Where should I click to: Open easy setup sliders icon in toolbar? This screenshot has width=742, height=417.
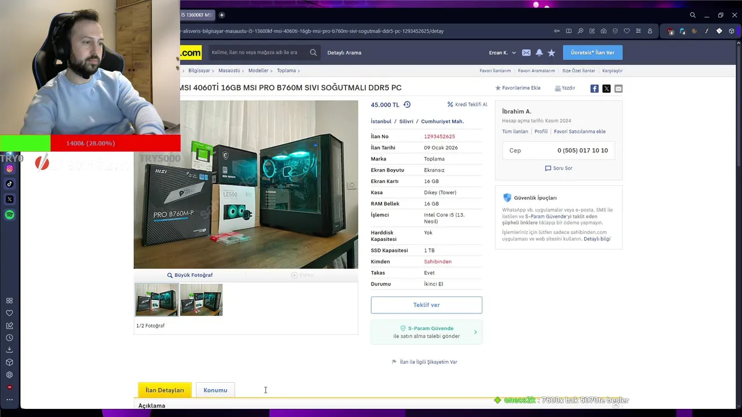pos(638,31)
